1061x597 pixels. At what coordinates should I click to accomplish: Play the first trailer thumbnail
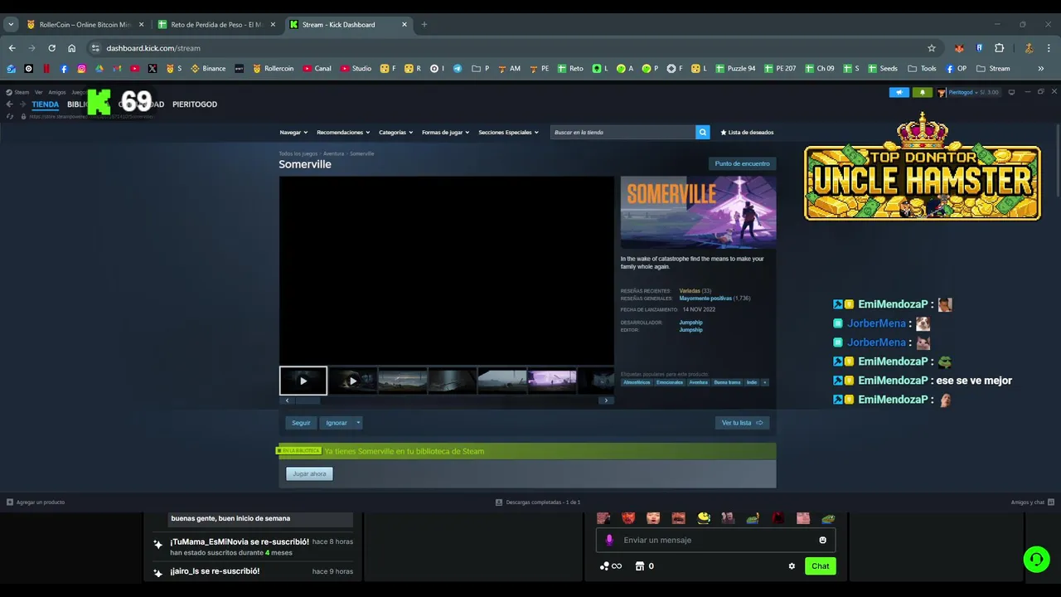[303, 381]
